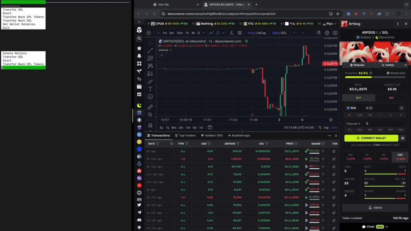Screen dimensions: 411x231
Task: Switch to Holders (45) tab
Action: click(x=212, y=135)
